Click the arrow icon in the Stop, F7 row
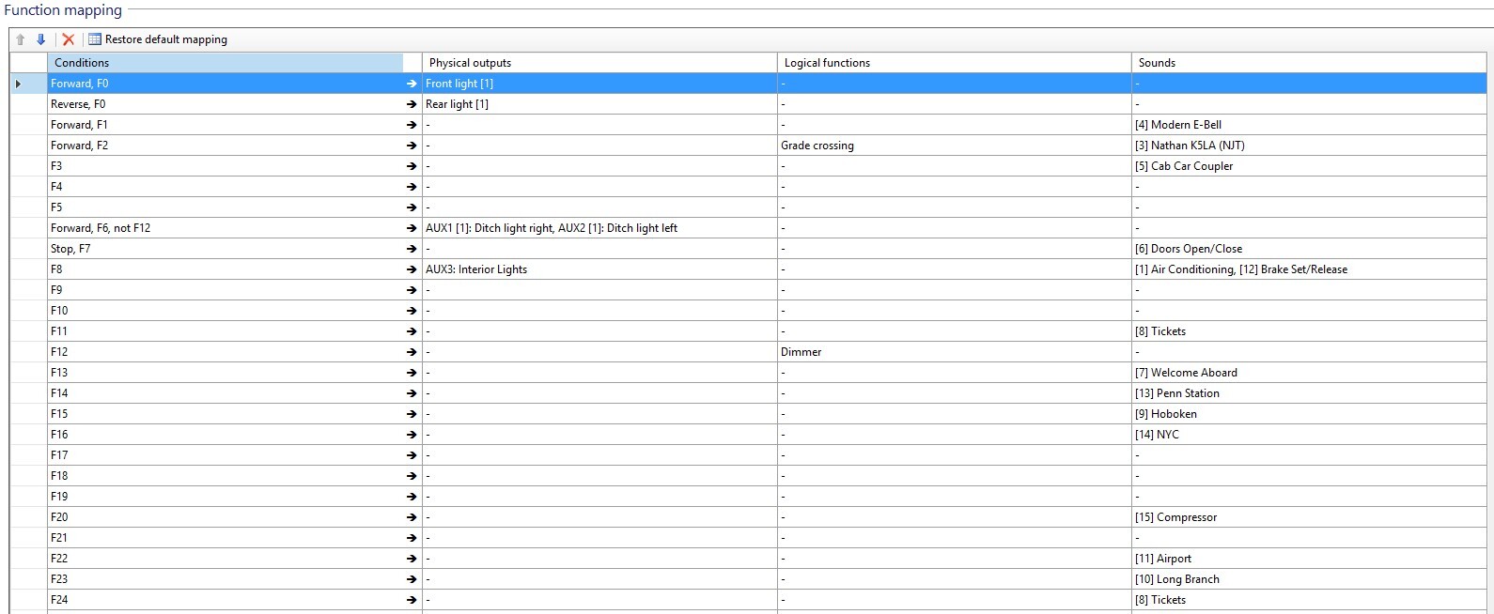Viewport: 1494px width, 614px height. click(x=411, y=249)
